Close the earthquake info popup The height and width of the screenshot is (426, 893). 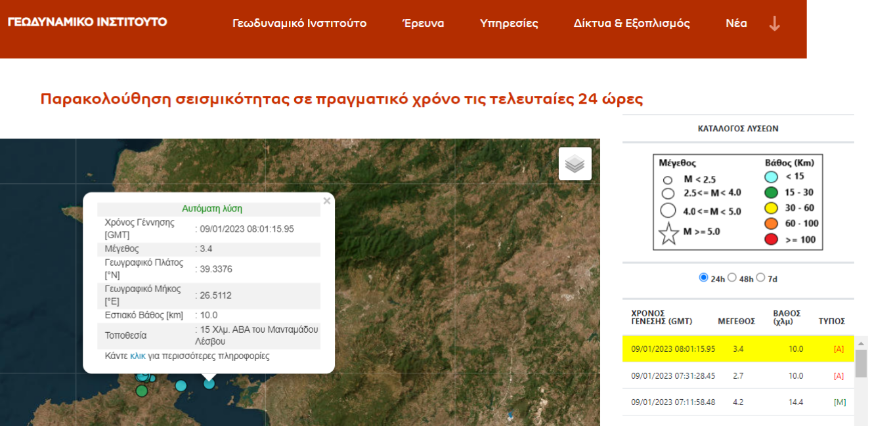[326, 201]
